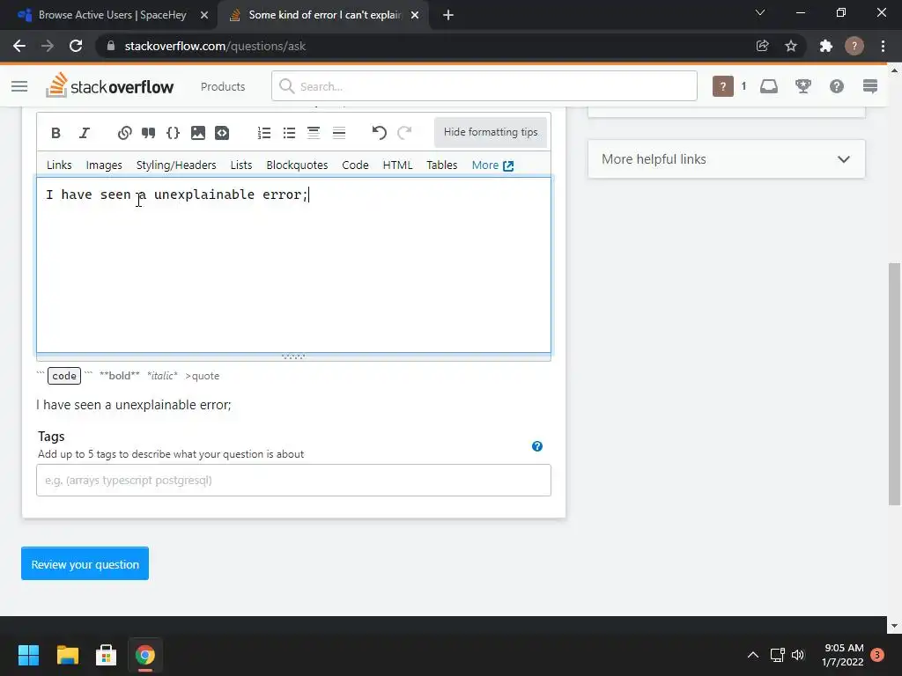Viewport: 902px width, 676px height.
Task: Focus the Stack Overflow search box
Action: tap(484, 86)
